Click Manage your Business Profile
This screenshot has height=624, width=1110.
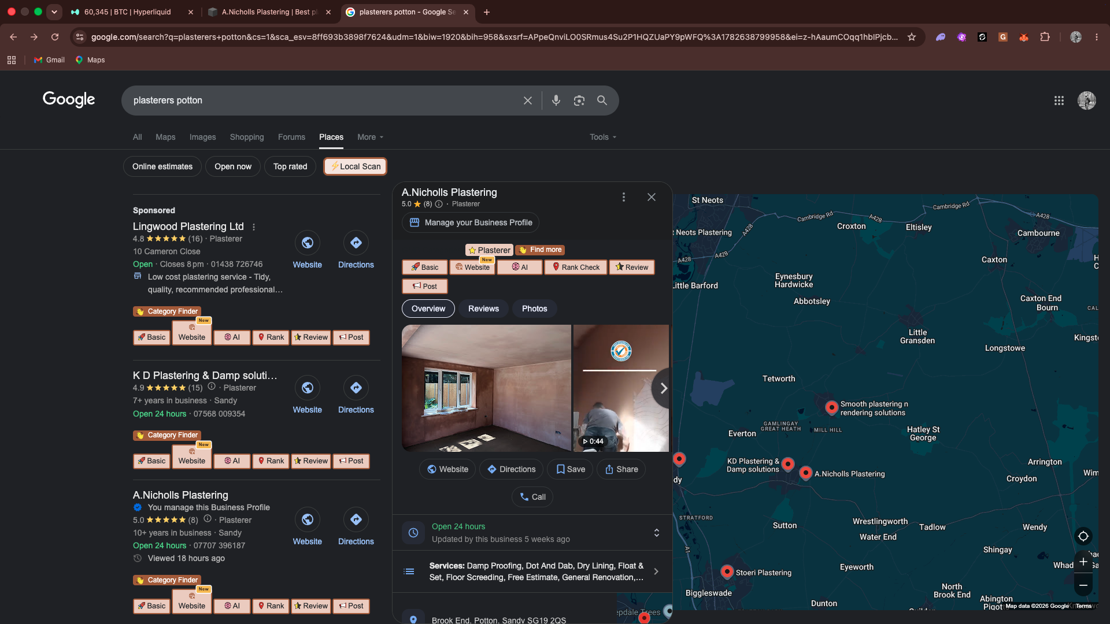pos(471,222)
